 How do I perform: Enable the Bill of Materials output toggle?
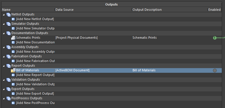coord(215,70)
